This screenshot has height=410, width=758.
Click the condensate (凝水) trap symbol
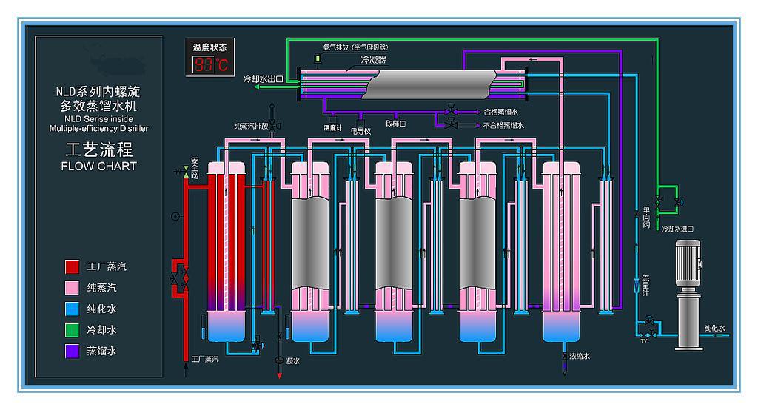click(x=279, y=360)
